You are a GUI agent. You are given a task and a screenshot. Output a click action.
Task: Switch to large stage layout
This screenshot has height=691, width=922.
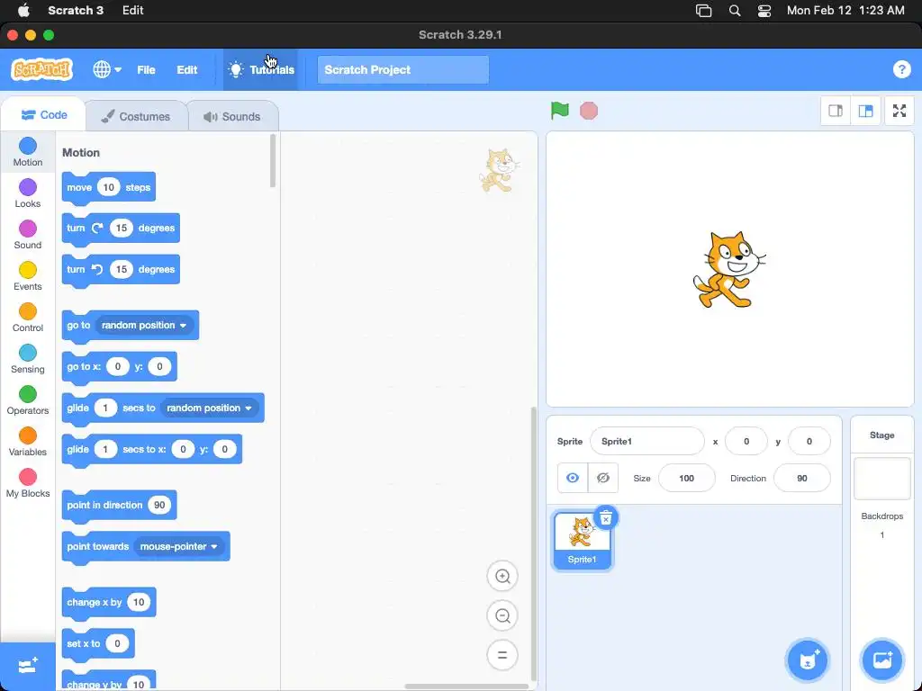click(x=865, y=111)
